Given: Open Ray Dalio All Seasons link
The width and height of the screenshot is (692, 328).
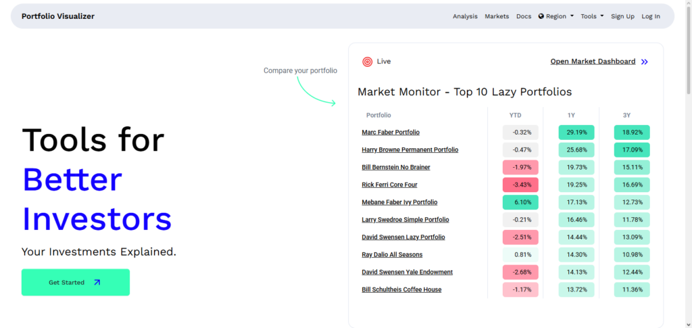Looking at the screenshot, I should coord(392,254).
